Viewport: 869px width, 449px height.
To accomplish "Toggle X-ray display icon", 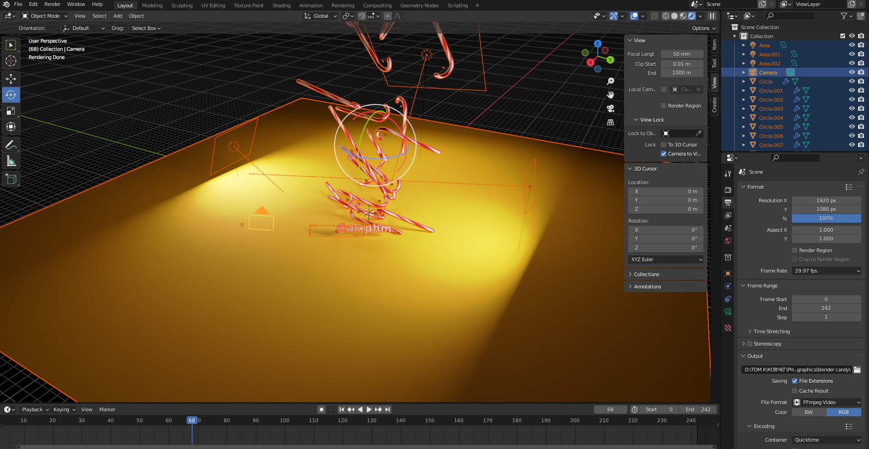I will 654,16.
